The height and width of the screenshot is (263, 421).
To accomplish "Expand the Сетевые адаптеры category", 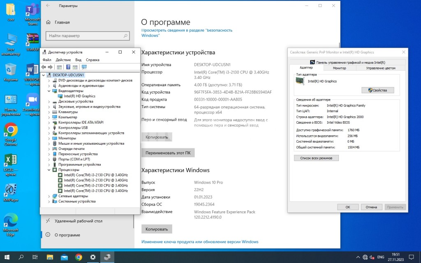I will tap(49, 196).
